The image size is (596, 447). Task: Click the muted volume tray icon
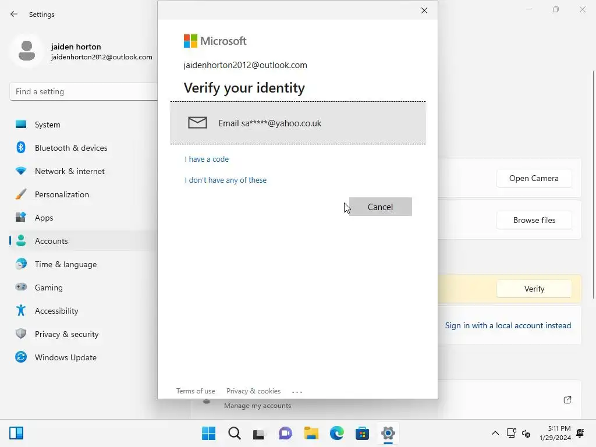pyautogui.click(x=526, y=433)
